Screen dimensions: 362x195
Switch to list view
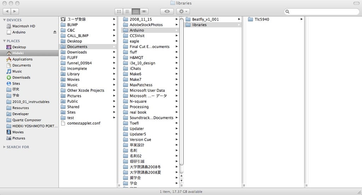tap(127, 11)
